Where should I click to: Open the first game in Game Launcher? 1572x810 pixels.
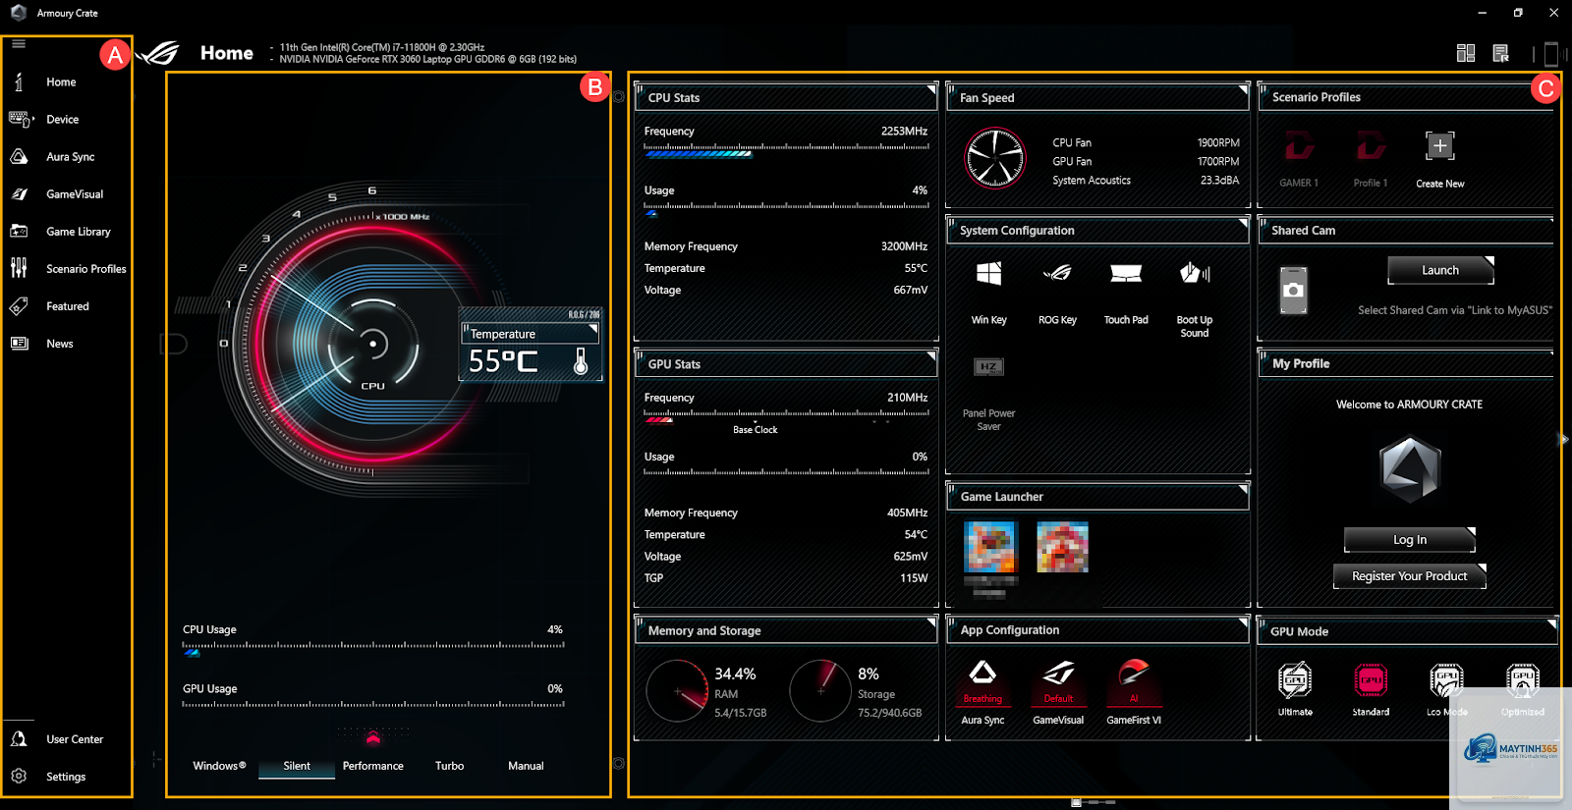pos(989,547)
